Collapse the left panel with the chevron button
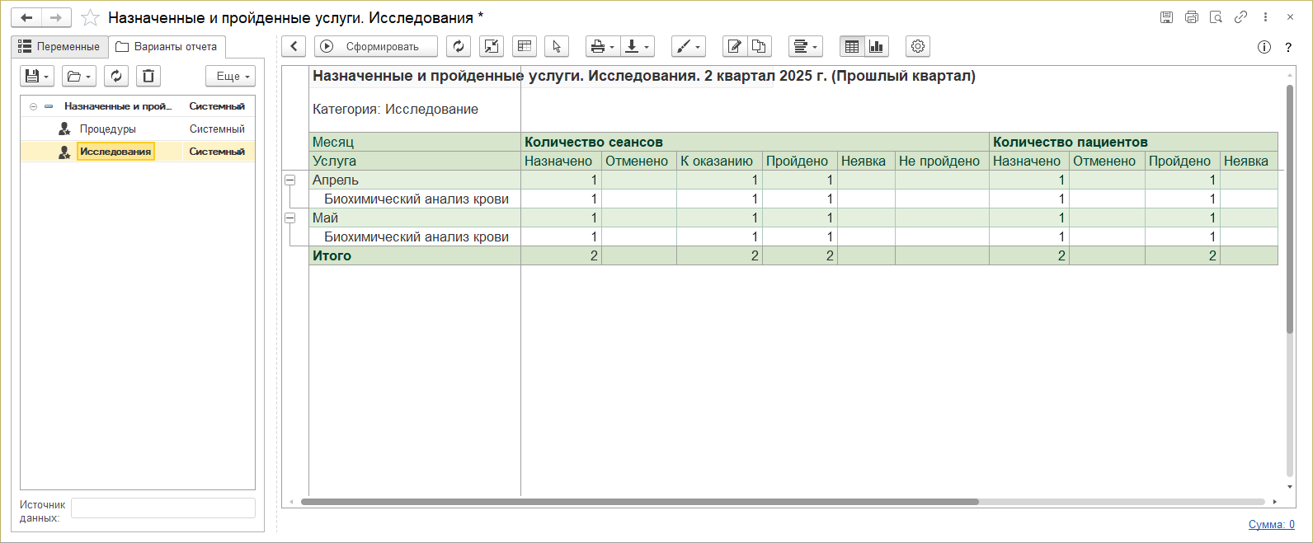The image size is (1313, 543). coord(294,47)
